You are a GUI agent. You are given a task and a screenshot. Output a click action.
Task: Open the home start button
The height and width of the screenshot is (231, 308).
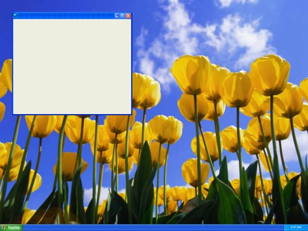click(x=11, y=228)
